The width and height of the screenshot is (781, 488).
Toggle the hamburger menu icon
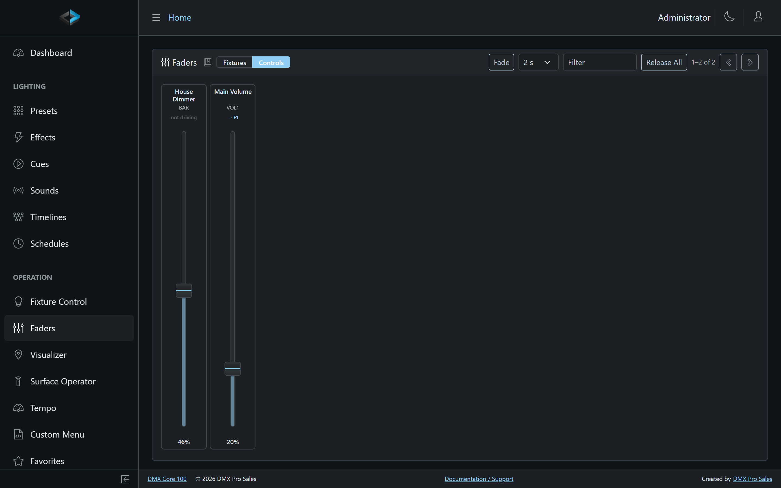[156, 17]
